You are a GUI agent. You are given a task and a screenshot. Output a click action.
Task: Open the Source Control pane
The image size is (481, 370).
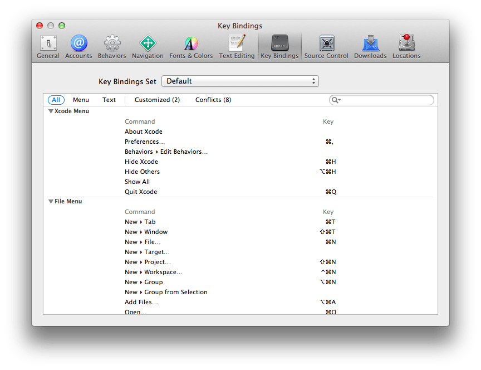click(326, 46)
